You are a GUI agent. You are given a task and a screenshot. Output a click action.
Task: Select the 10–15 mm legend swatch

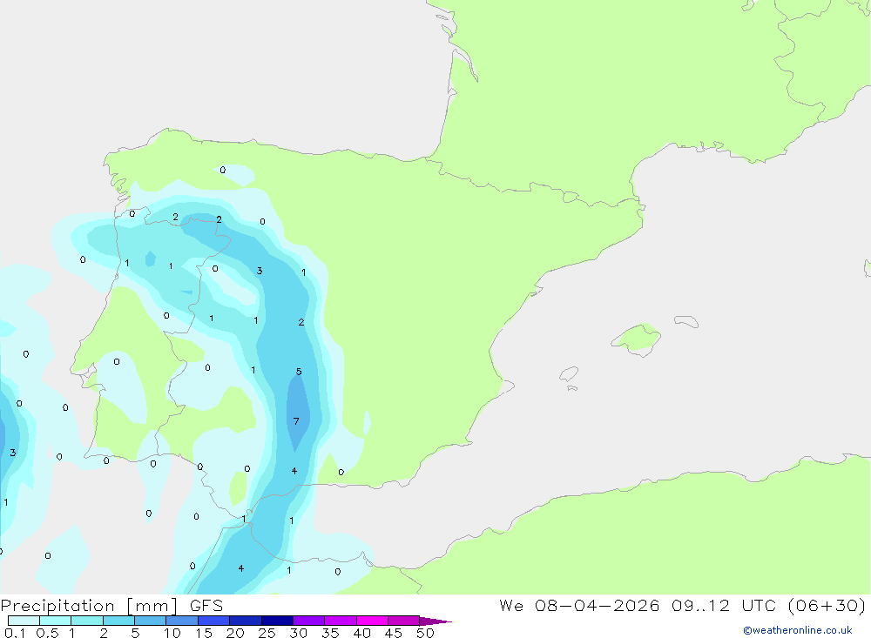pyautogui.click(x=182, y=621)
